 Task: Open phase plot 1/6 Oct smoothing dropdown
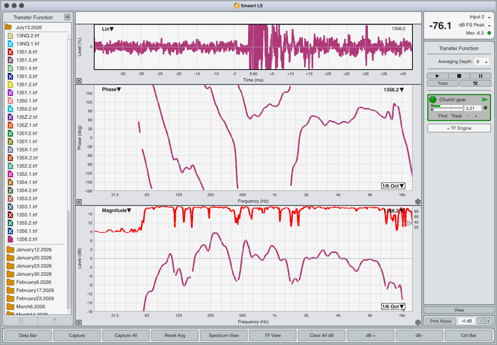(x=393, y=186)
